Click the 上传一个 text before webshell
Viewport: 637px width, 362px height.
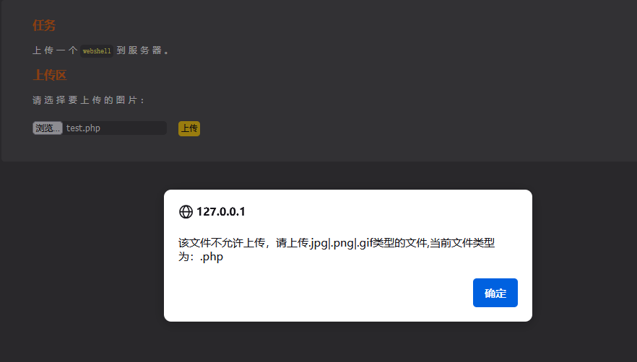pyautogui.click(x=55, y=50)
